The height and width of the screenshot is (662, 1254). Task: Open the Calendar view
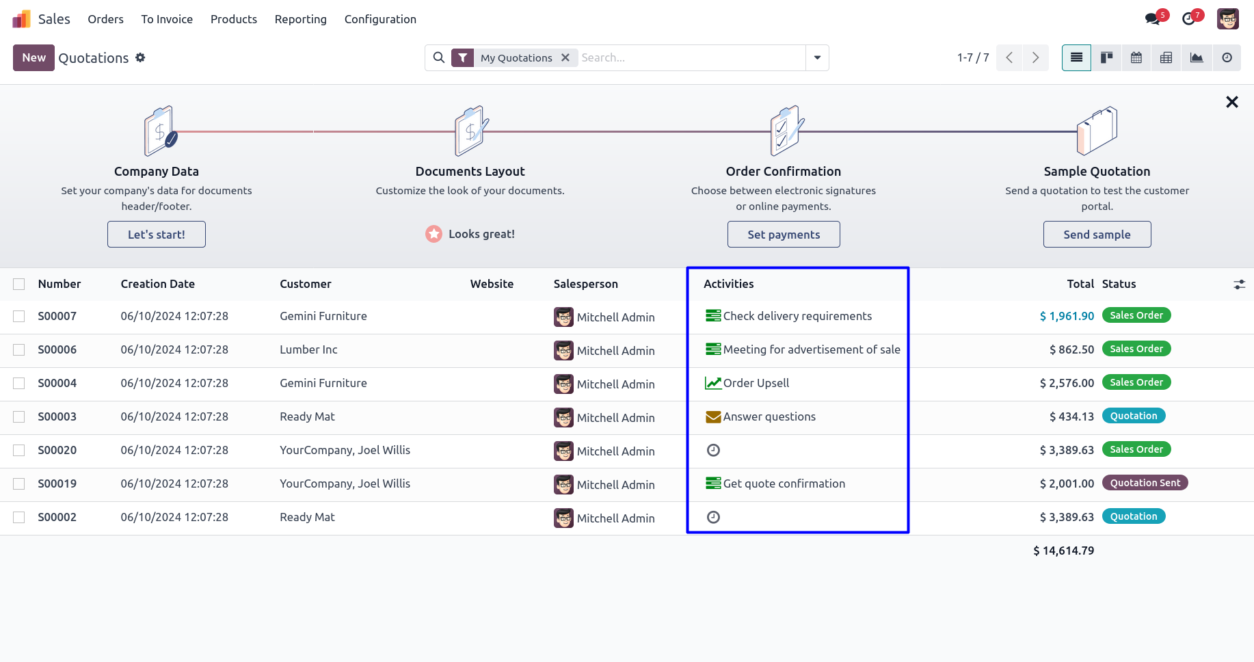tap(1136, 58)
